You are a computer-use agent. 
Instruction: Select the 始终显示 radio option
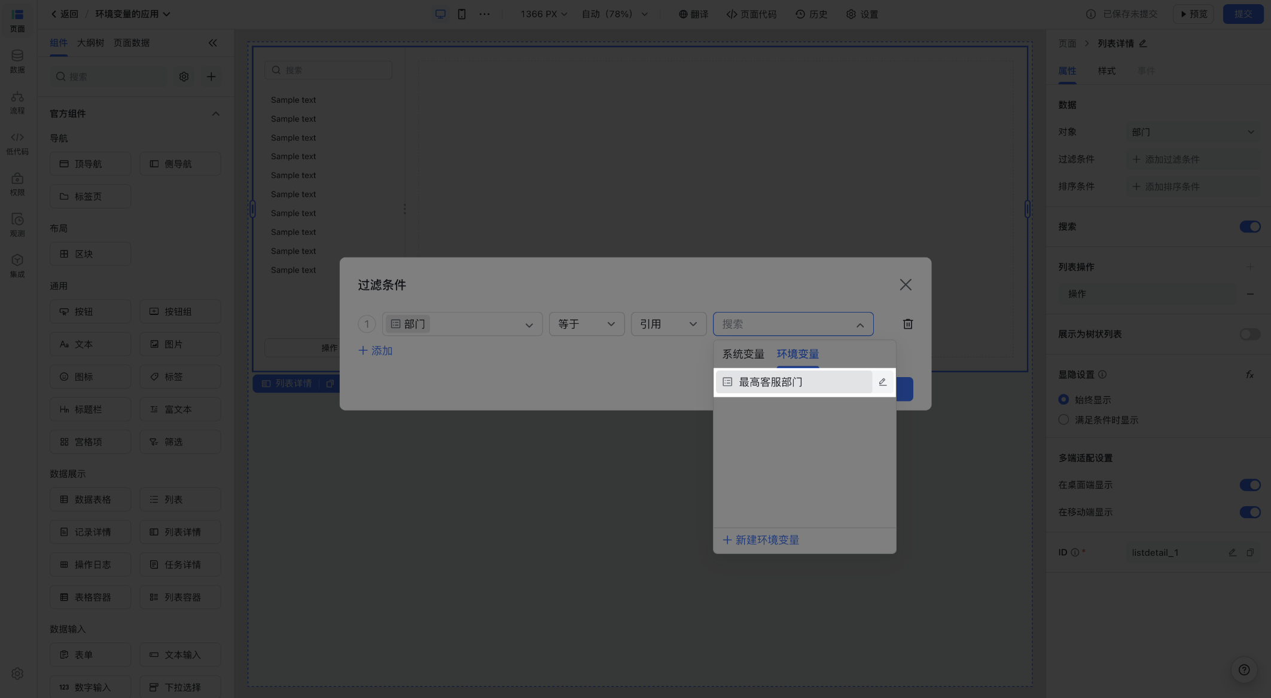(x=1063, y=400)
